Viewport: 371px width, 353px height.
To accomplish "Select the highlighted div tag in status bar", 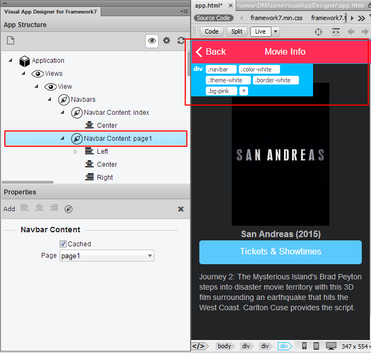I will pyautogui.click(x=284, y=346).
